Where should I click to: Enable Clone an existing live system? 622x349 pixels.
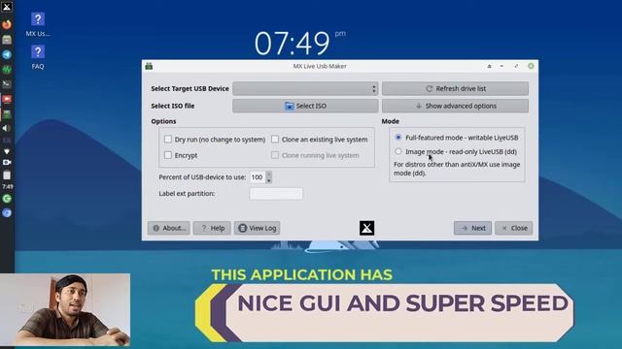coord(275,140)
